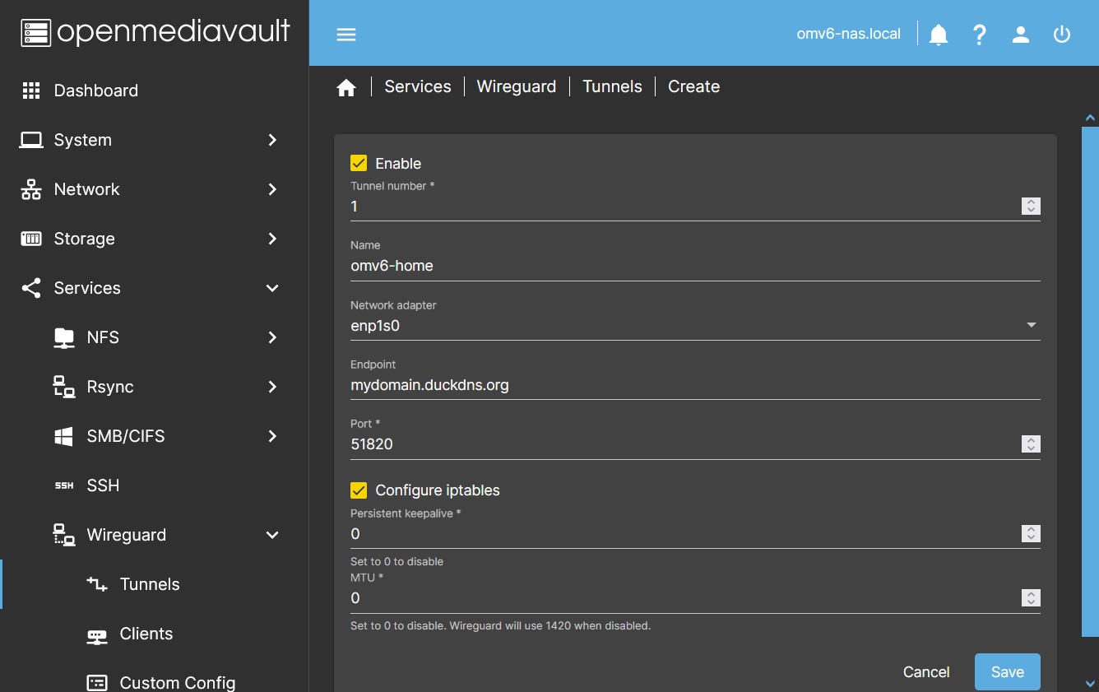The width and height of the screenshot is (1099, 692).
Task: Open the user account menu icon
Action: (x=1021, y=35)
